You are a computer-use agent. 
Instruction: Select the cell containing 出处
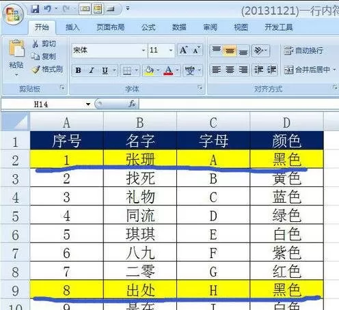(140, 290)
